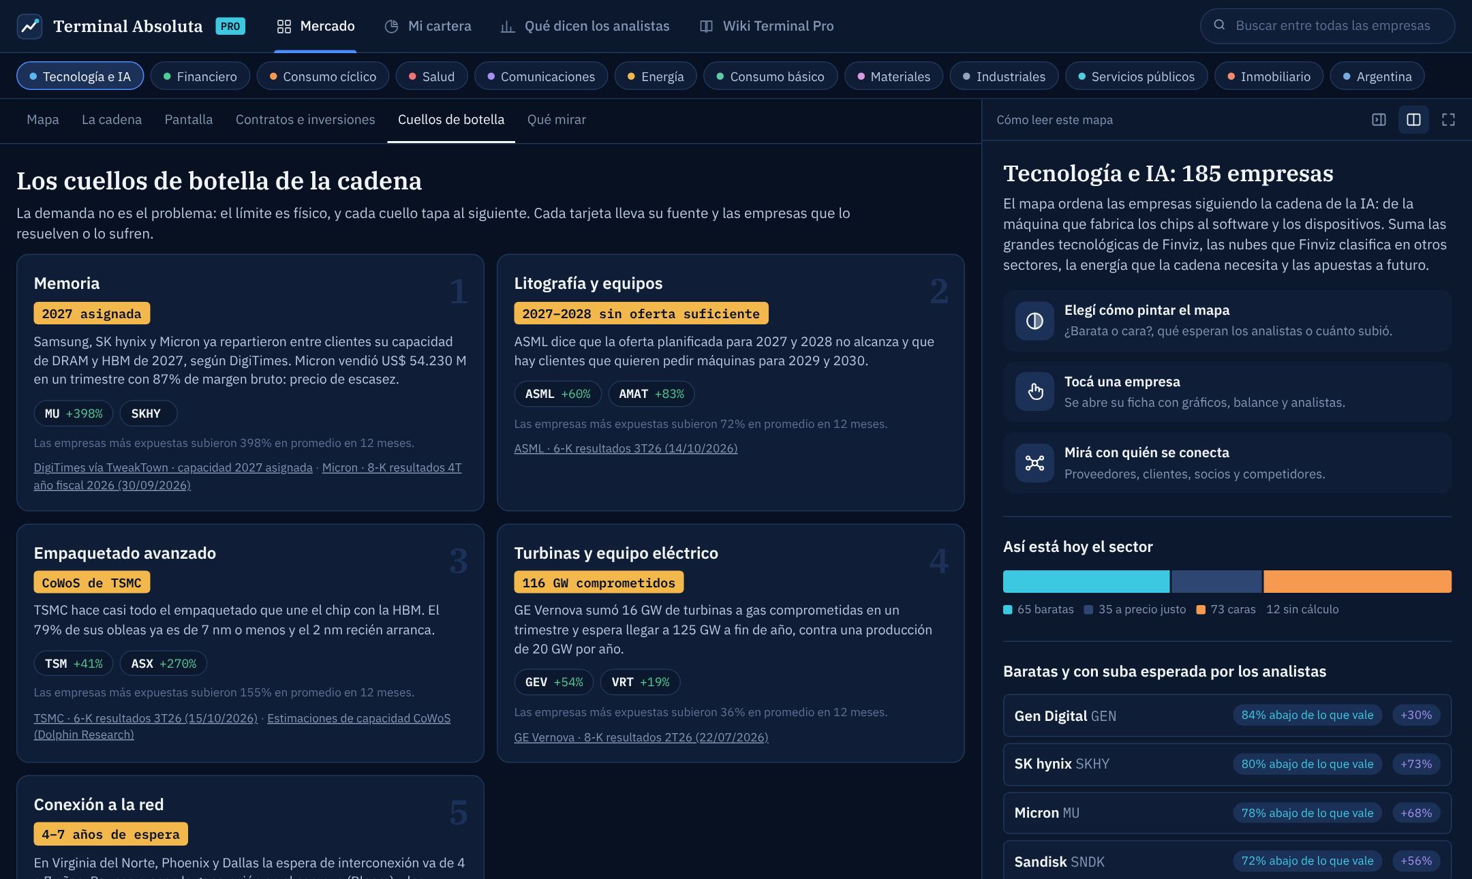This screenshot has height=879, width=1472.
Task: Select the Industriales sector chip
Action: [1004, 76]
